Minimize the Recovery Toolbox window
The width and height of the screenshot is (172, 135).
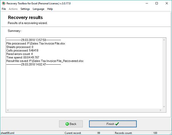point(147,3)
